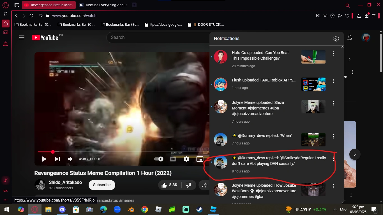Activate the miniplayer icon
The width and height of the screenshot is (383, 215).
[x=200, y=159]
